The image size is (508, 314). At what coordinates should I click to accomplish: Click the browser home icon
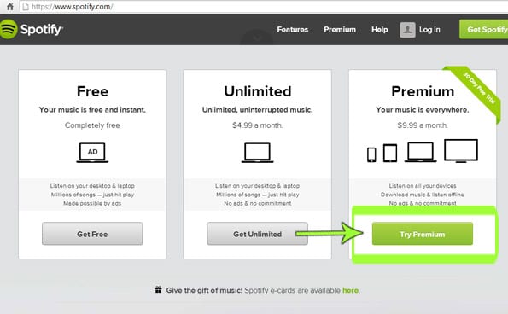point(10,7)
